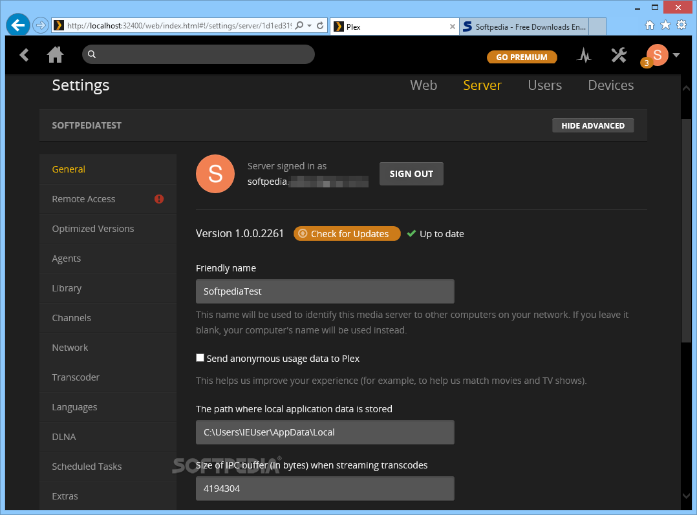Image resolution: width=697 pixels, height=515 pixels.
Task: Click the large orange S server avatar
Action: click(x=215, y=174)
